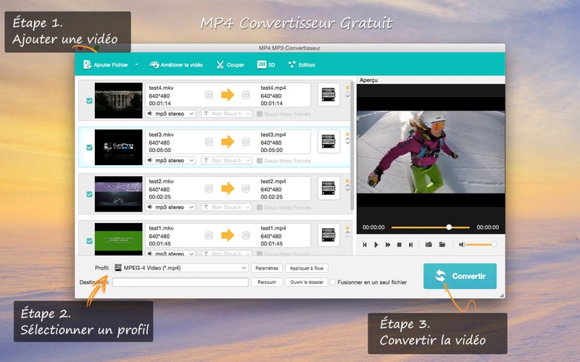The width and height of the screenshot is (580, 362).
Task: Remove test3.mkv with the orange X
Action: coord(347,135)
